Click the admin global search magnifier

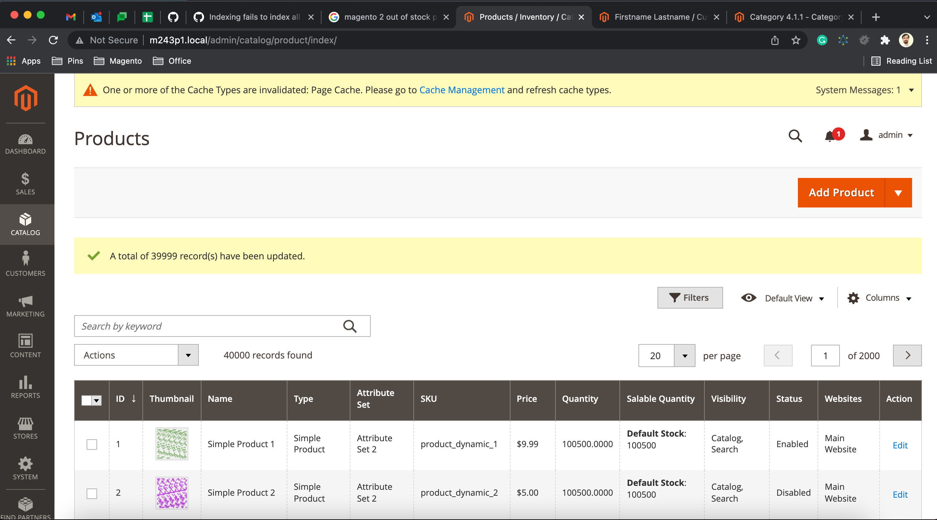pos(795,136)
